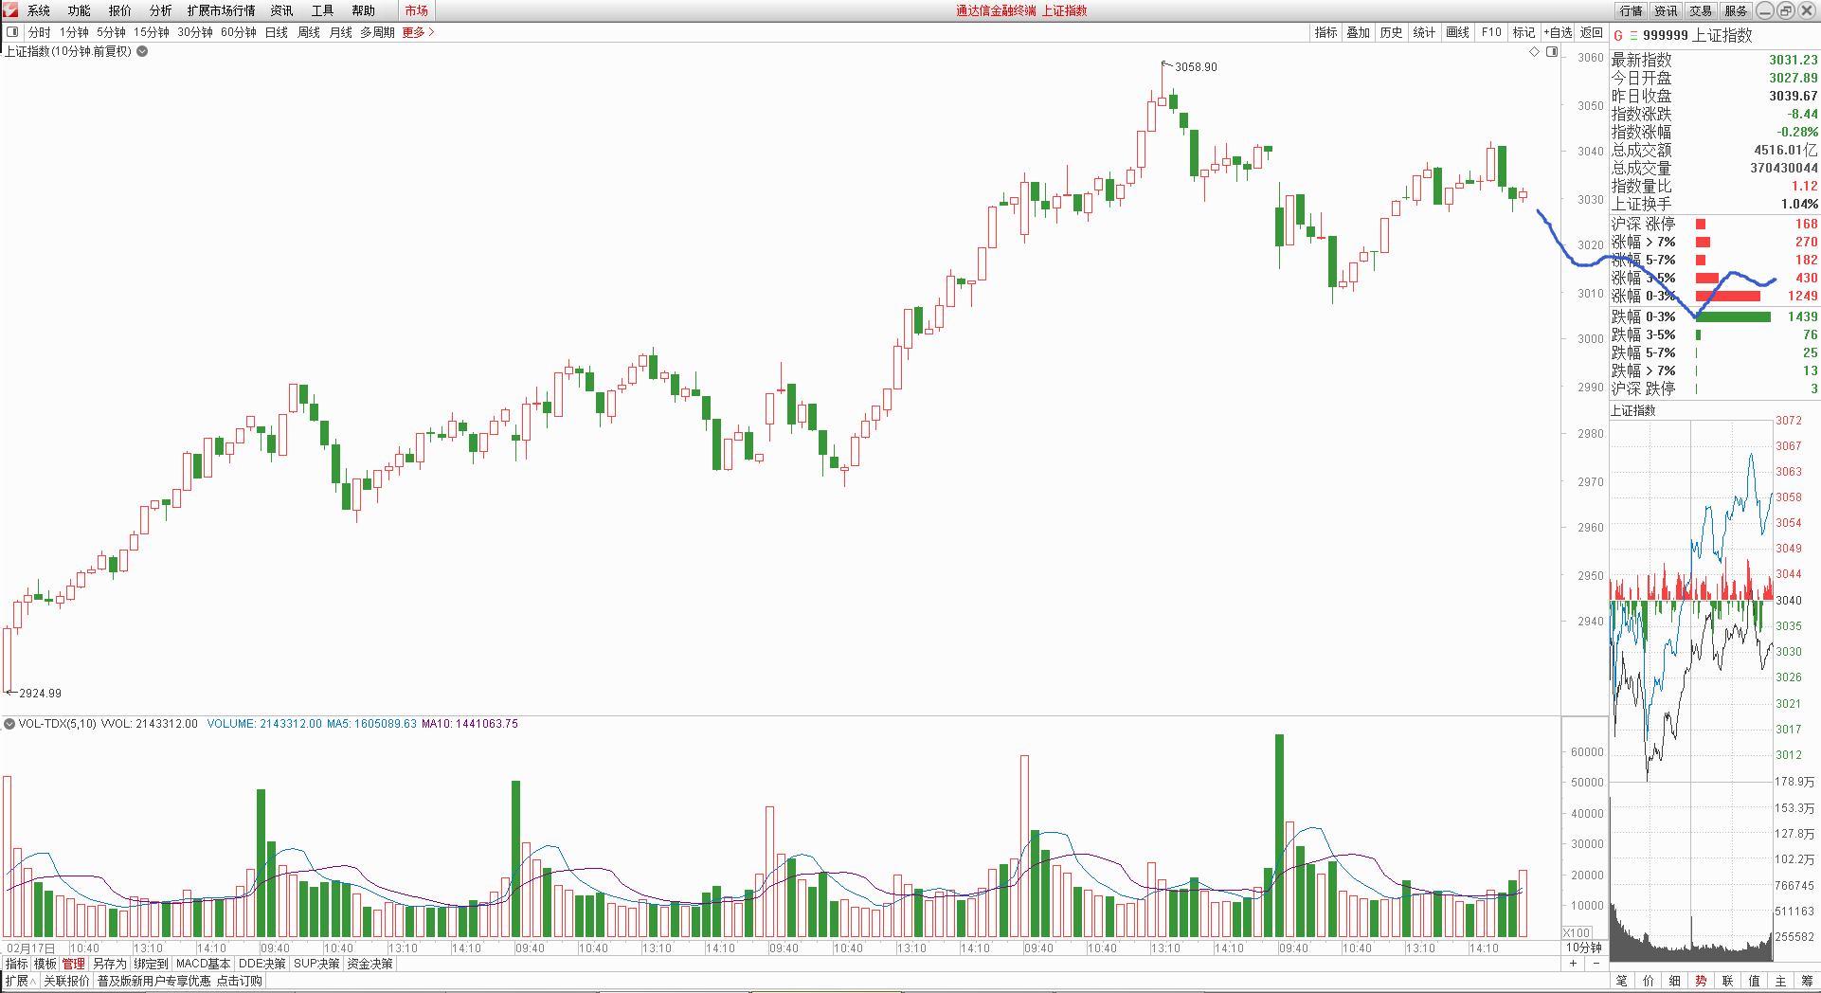Zoom in chart with the plus button
The width and height of the screenshot is (1821, 993).
[x=1573, y=964]
